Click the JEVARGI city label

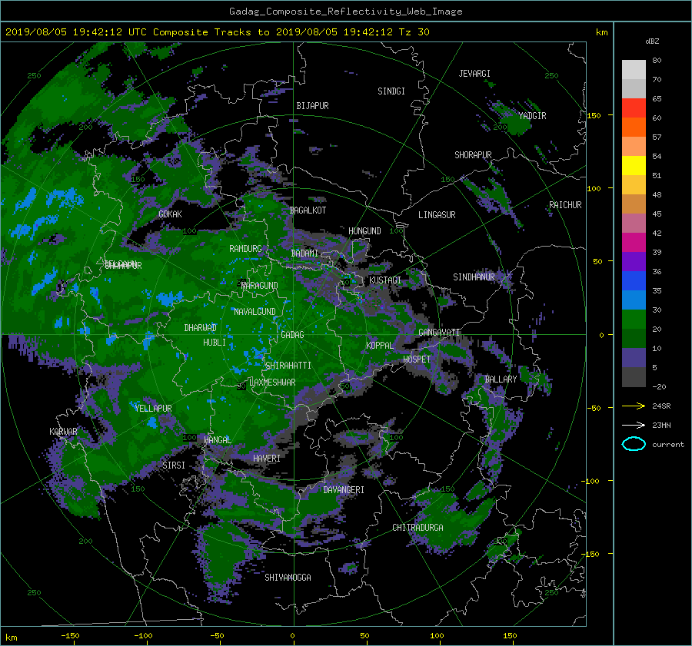474,74
